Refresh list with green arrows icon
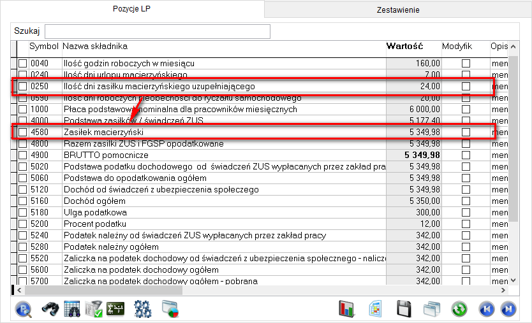 coord(459,309)
